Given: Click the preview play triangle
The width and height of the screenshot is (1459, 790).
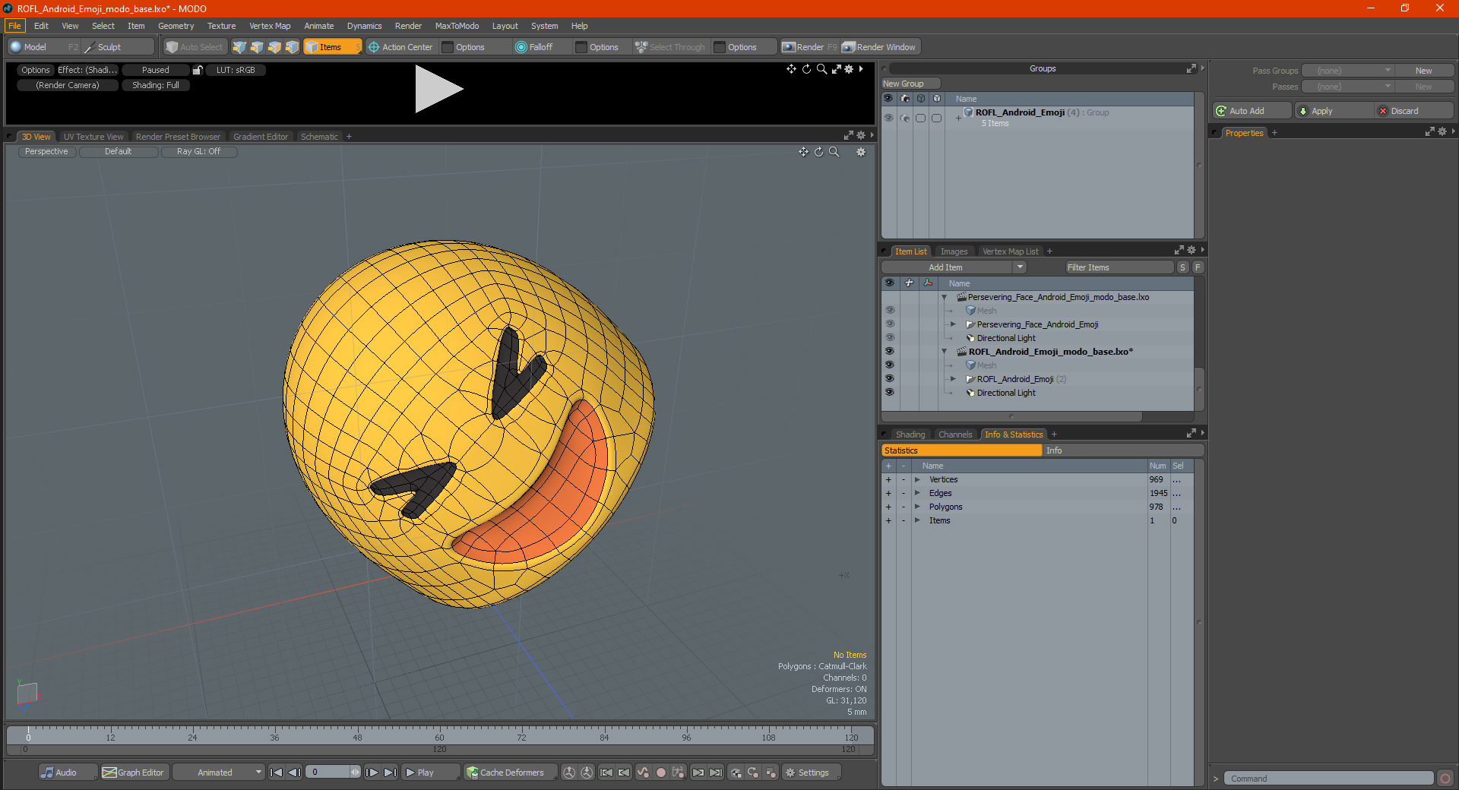Looking at the screenshot, I should point(438,89).
